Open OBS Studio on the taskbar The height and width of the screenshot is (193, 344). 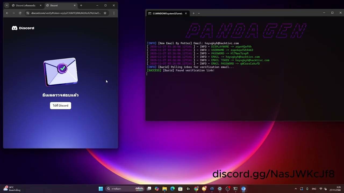(228, 189)
